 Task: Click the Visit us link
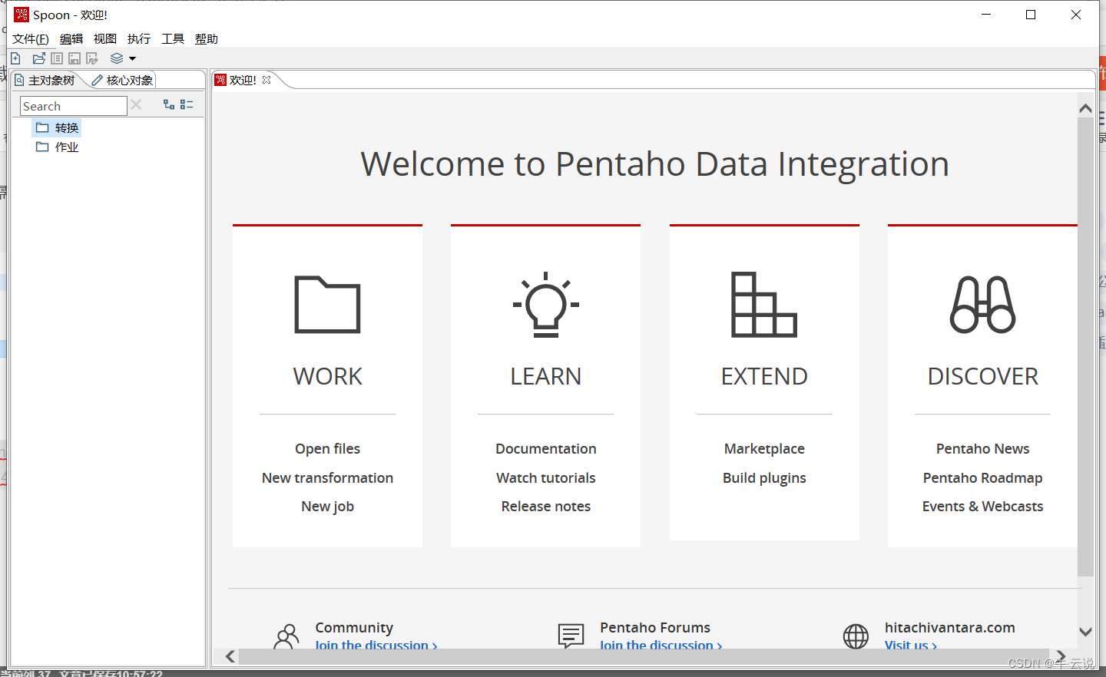click(x=911, y=645)
